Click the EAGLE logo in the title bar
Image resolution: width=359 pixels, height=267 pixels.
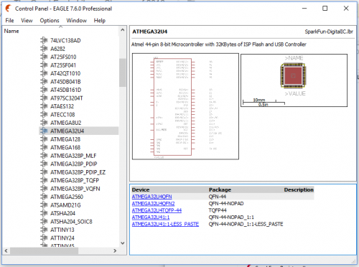click(9, 9)
